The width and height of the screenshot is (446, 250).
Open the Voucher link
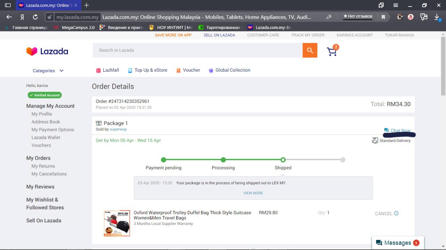point(191,70)
